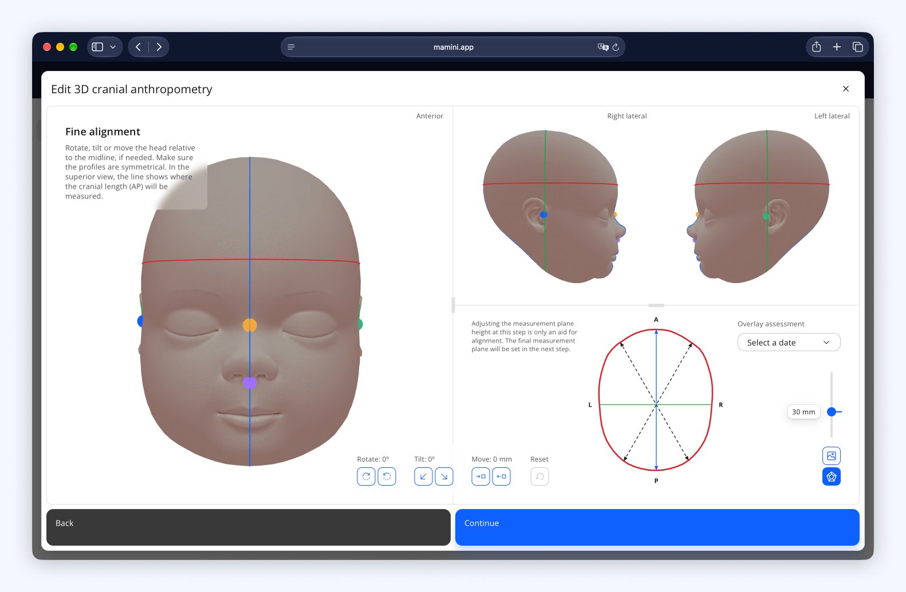Click the measurement plane height slider handle
Screen dimensions: 906x592
tap(832, 412)
